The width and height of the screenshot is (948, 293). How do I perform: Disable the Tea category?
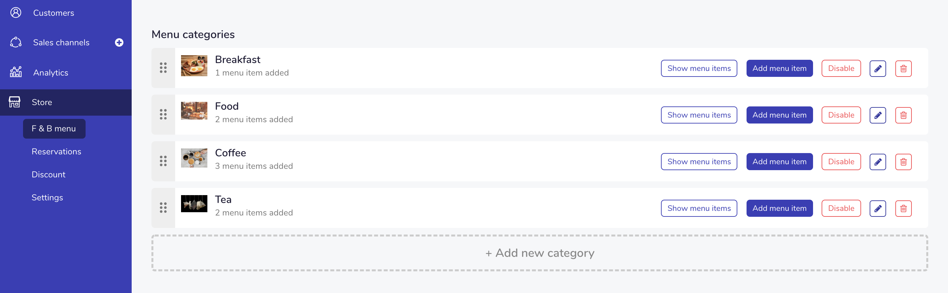coord(841,208)
